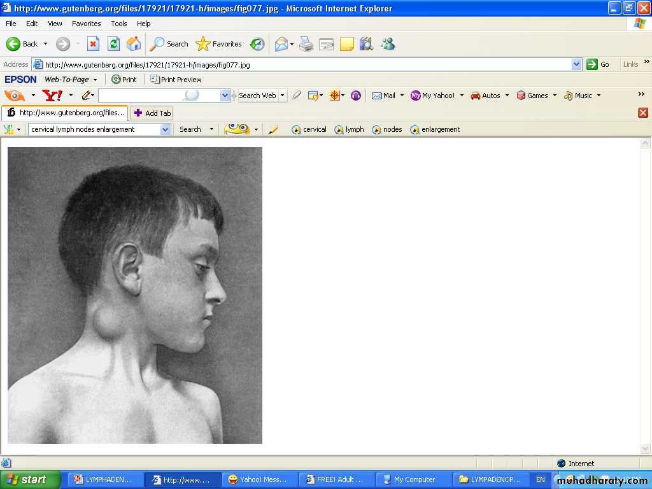The width and height of the screenshot is (652, 489).
Task: Open My Computer from the taskbar
Action: [414, 479]
